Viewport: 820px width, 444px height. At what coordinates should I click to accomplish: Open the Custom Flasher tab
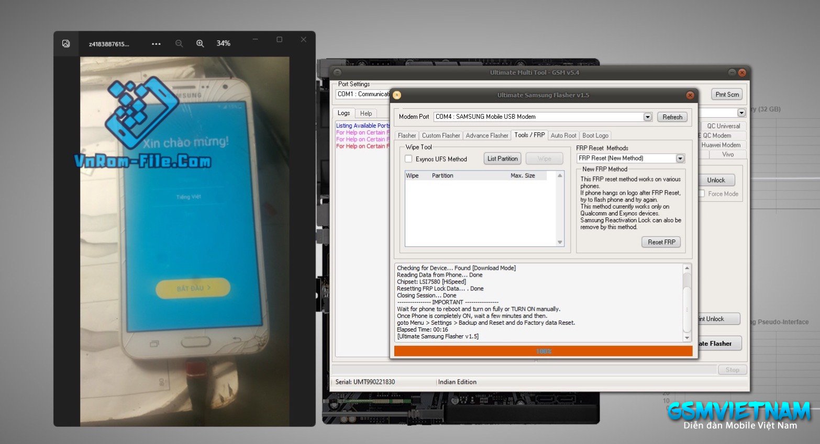click(441, 135)
